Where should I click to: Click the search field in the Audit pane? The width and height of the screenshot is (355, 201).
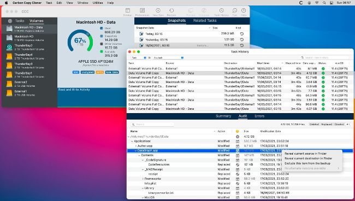pos(152,125)
